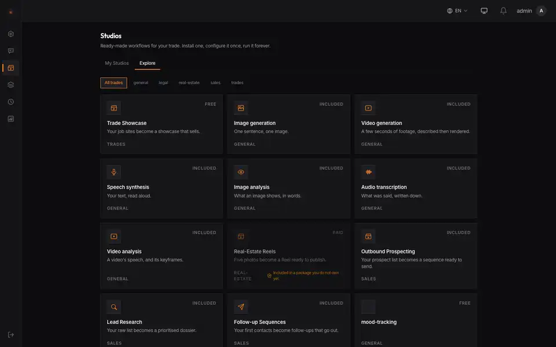Filter studios by real-estate
The height and width of the screenshot is (347, 556).
click(x=189, y=83)
